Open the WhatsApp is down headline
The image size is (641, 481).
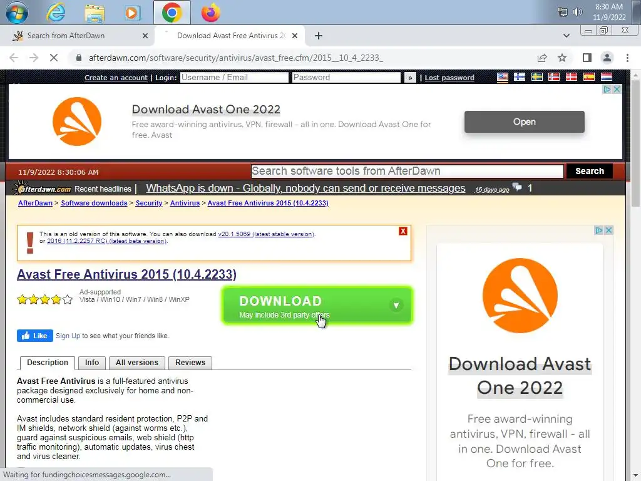coord(305,188)
